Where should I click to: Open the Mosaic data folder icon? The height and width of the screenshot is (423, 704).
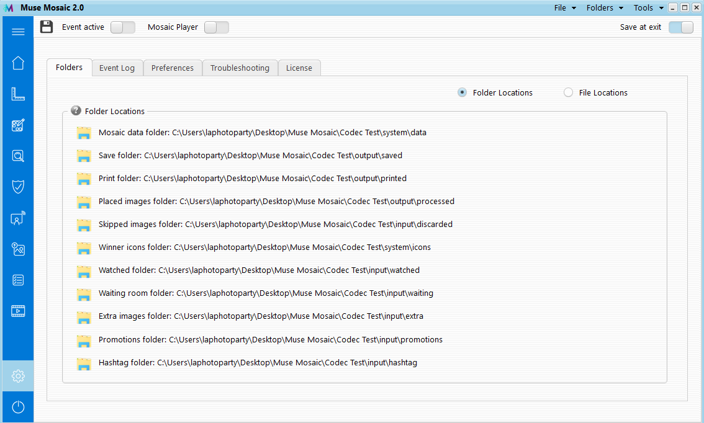coord(84,133)
